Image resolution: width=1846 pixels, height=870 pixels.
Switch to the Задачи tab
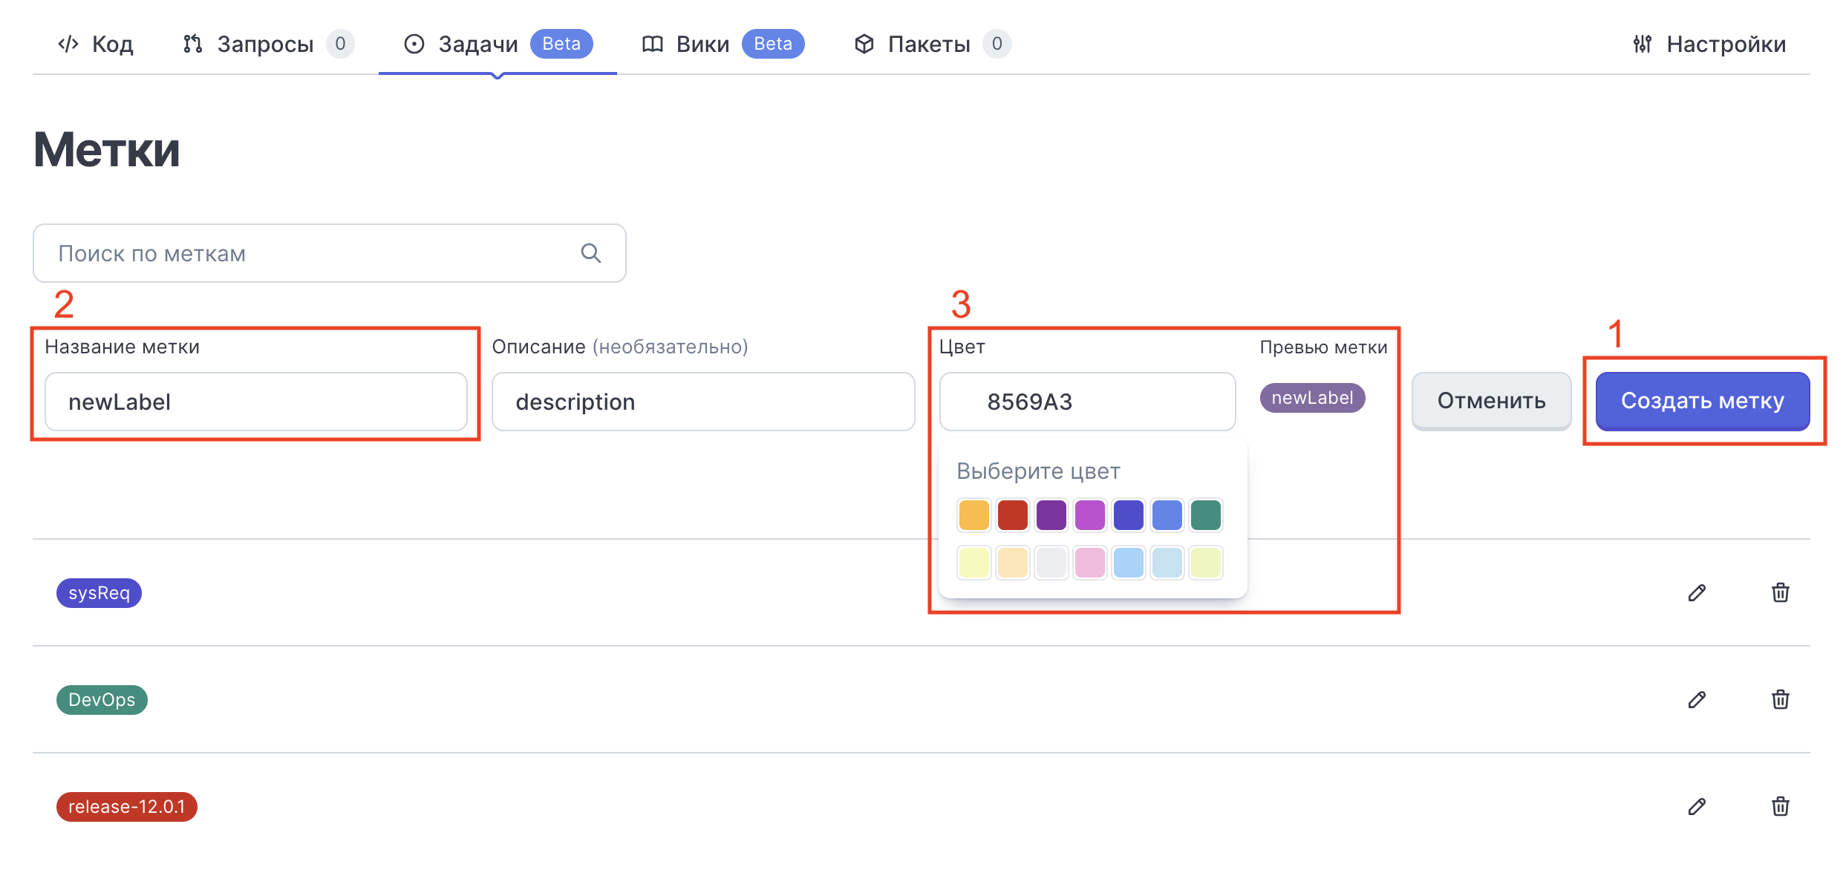(498, 45)
